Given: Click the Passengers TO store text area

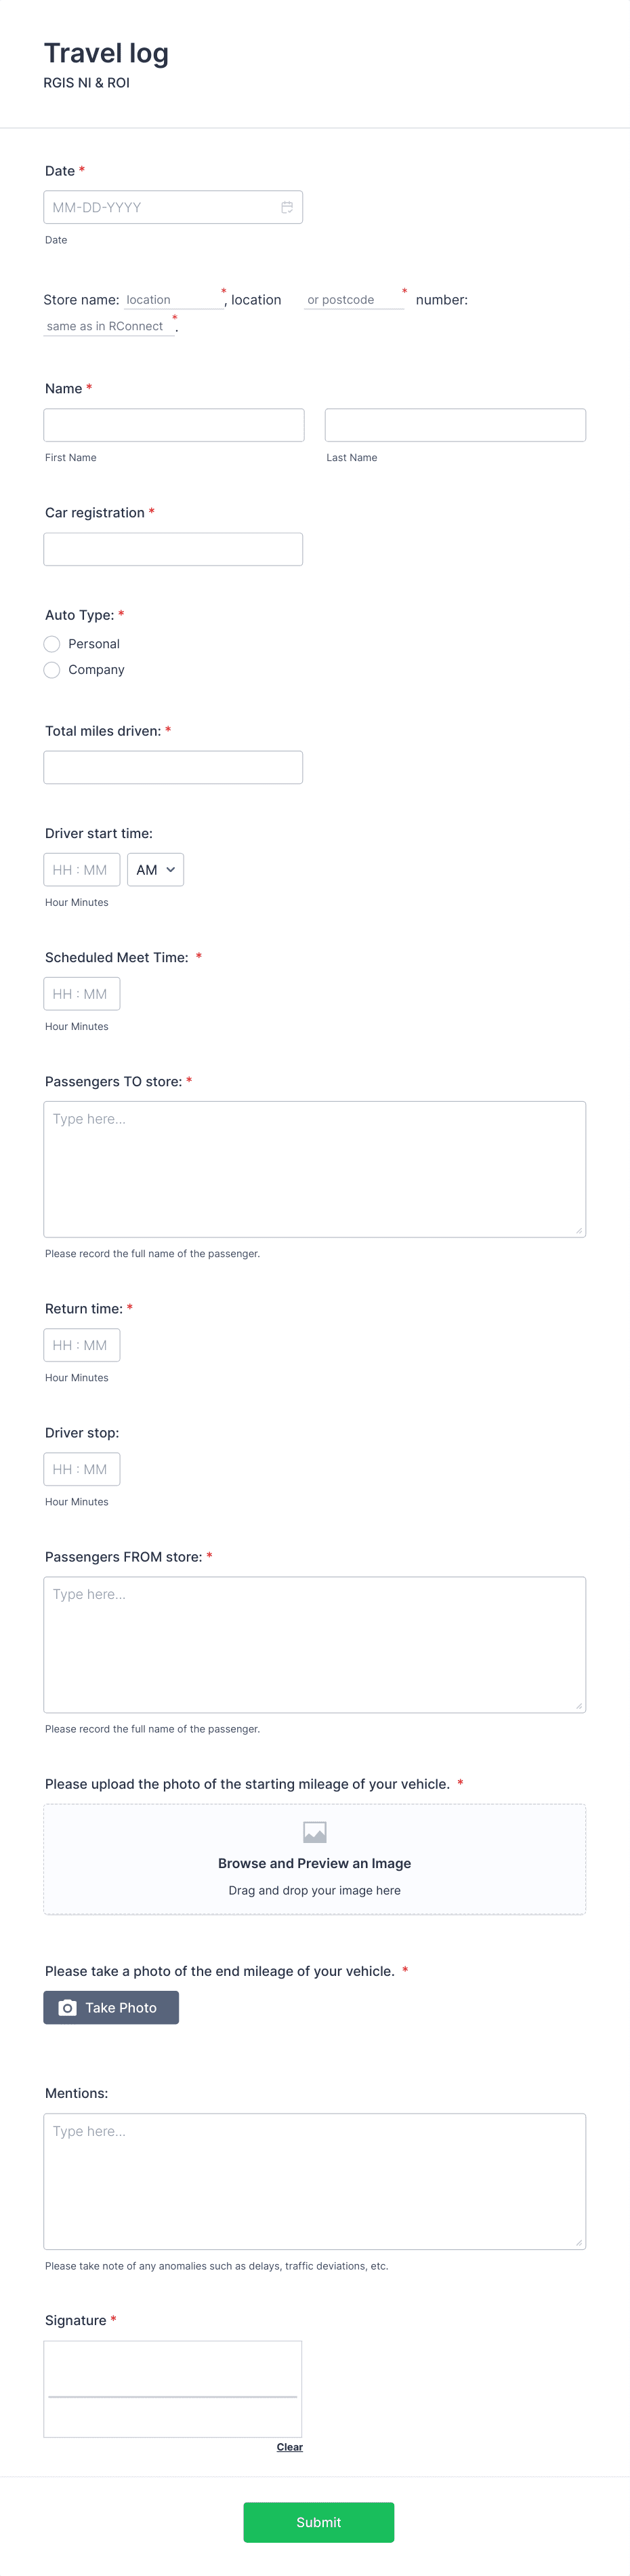Looking at the screenshot, I should [314, 1169].
